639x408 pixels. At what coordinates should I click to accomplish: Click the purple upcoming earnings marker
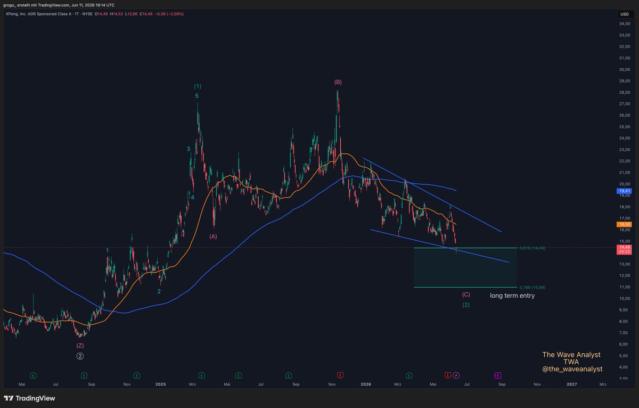[498, 375]
